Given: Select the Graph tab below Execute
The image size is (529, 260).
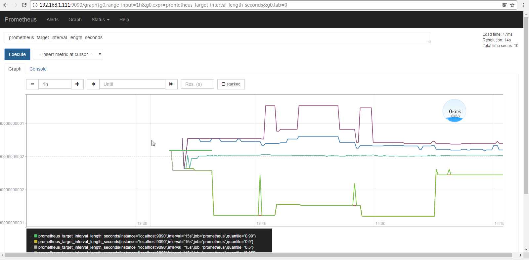Looking at the screenshot, I should (15, 69).
